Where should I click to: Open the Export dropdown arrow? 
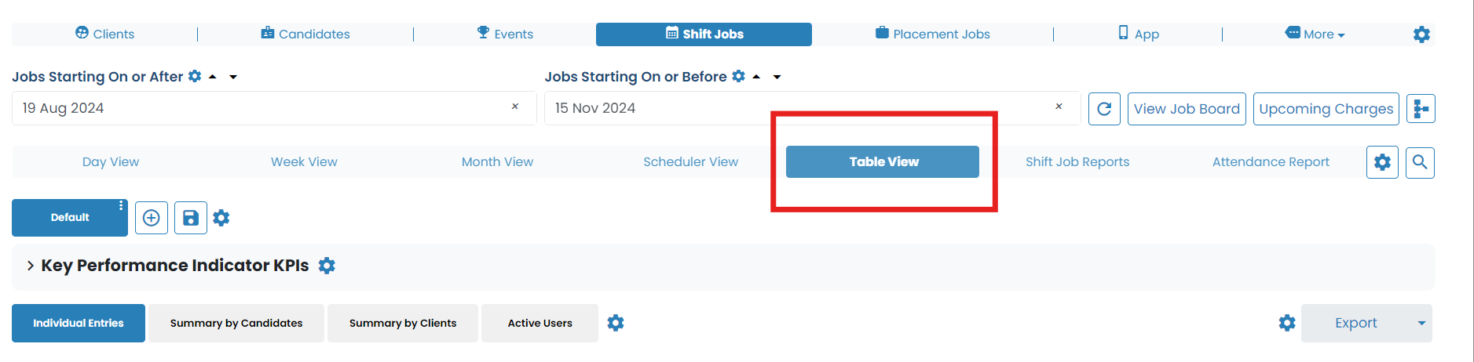point(1421,323)
